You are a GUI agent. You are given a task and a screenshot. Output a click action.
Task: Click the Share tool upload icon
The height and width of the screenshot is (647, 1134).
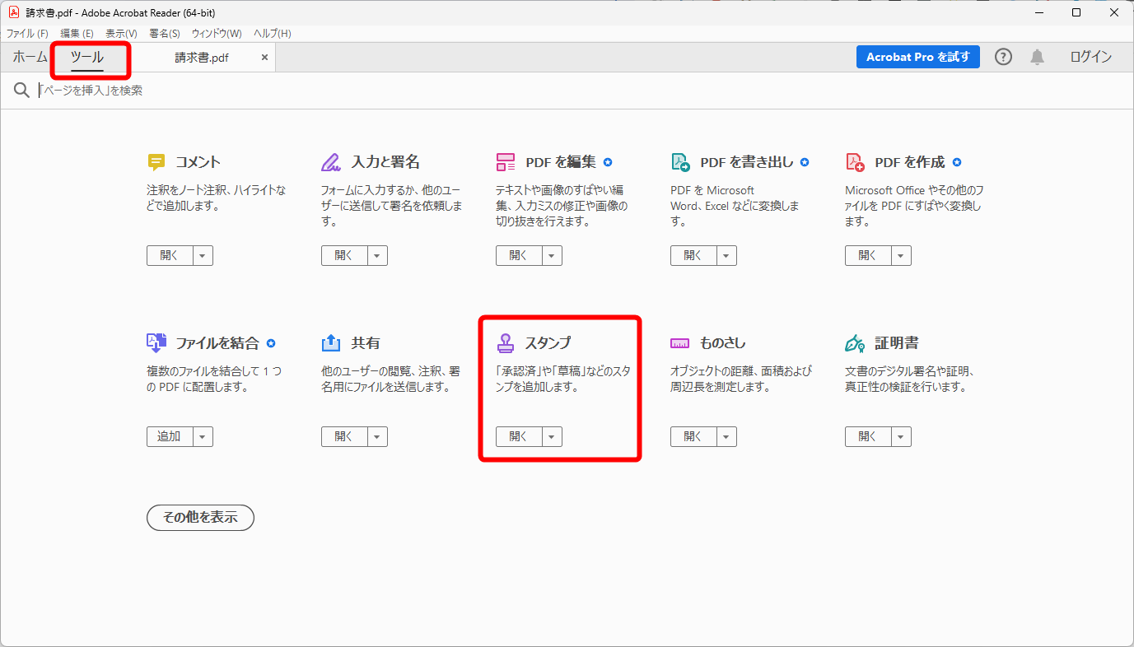pos(331,343)
